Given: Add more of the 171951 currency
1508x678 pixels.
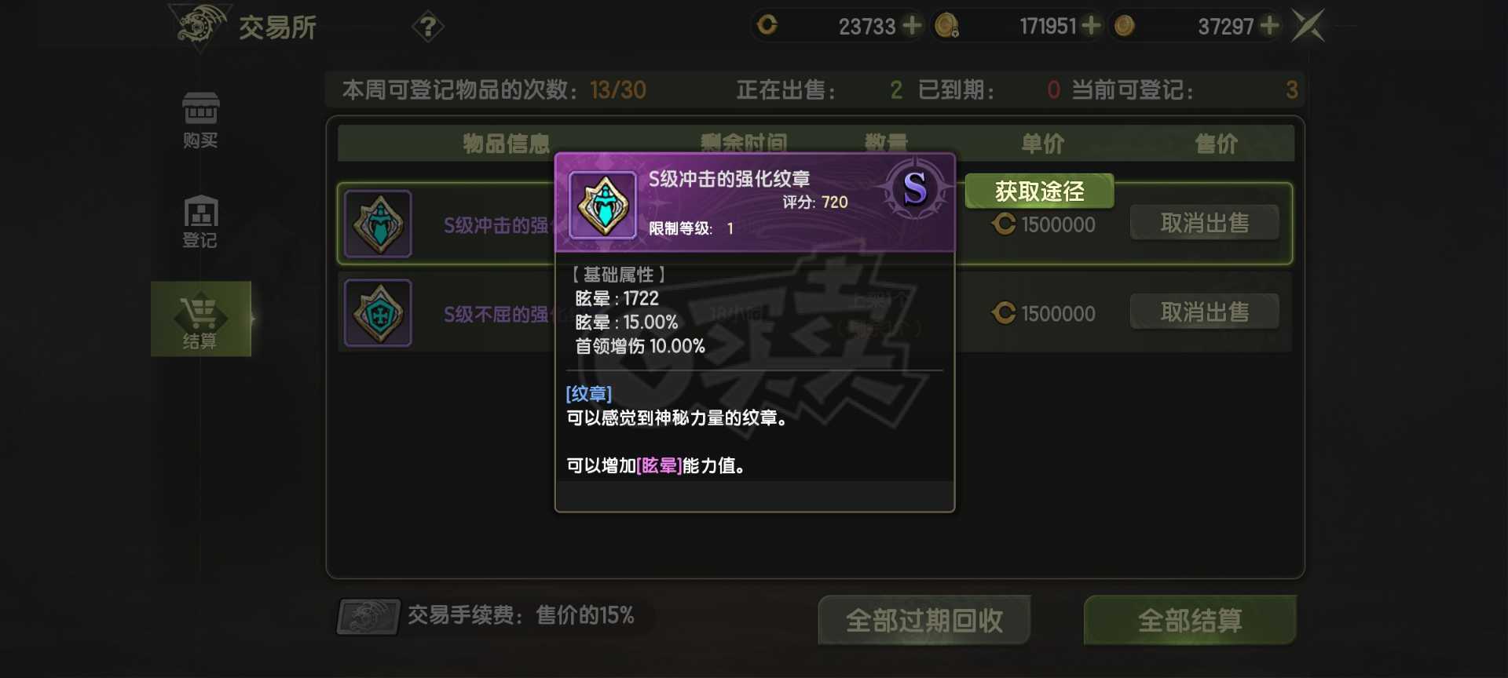Looking at the screenshot, I should [x=1090, y=26].
